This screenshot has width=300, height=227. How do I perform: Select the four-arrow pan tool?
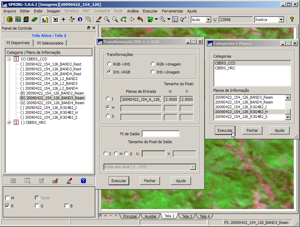72,20
